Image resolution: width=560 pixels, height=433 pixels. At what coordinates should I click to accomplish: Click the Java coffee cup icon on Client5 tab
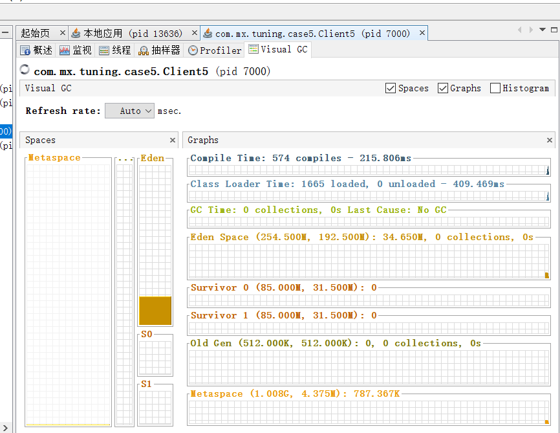pyautogui.click(x=208, y=32)
